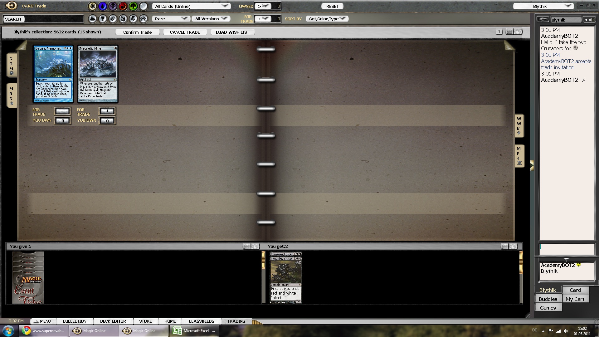Image resolution: width=599 pixels, height=337 pixels.
Task: Expand the Rare rarity dropdown
Action: coord(171,19)
